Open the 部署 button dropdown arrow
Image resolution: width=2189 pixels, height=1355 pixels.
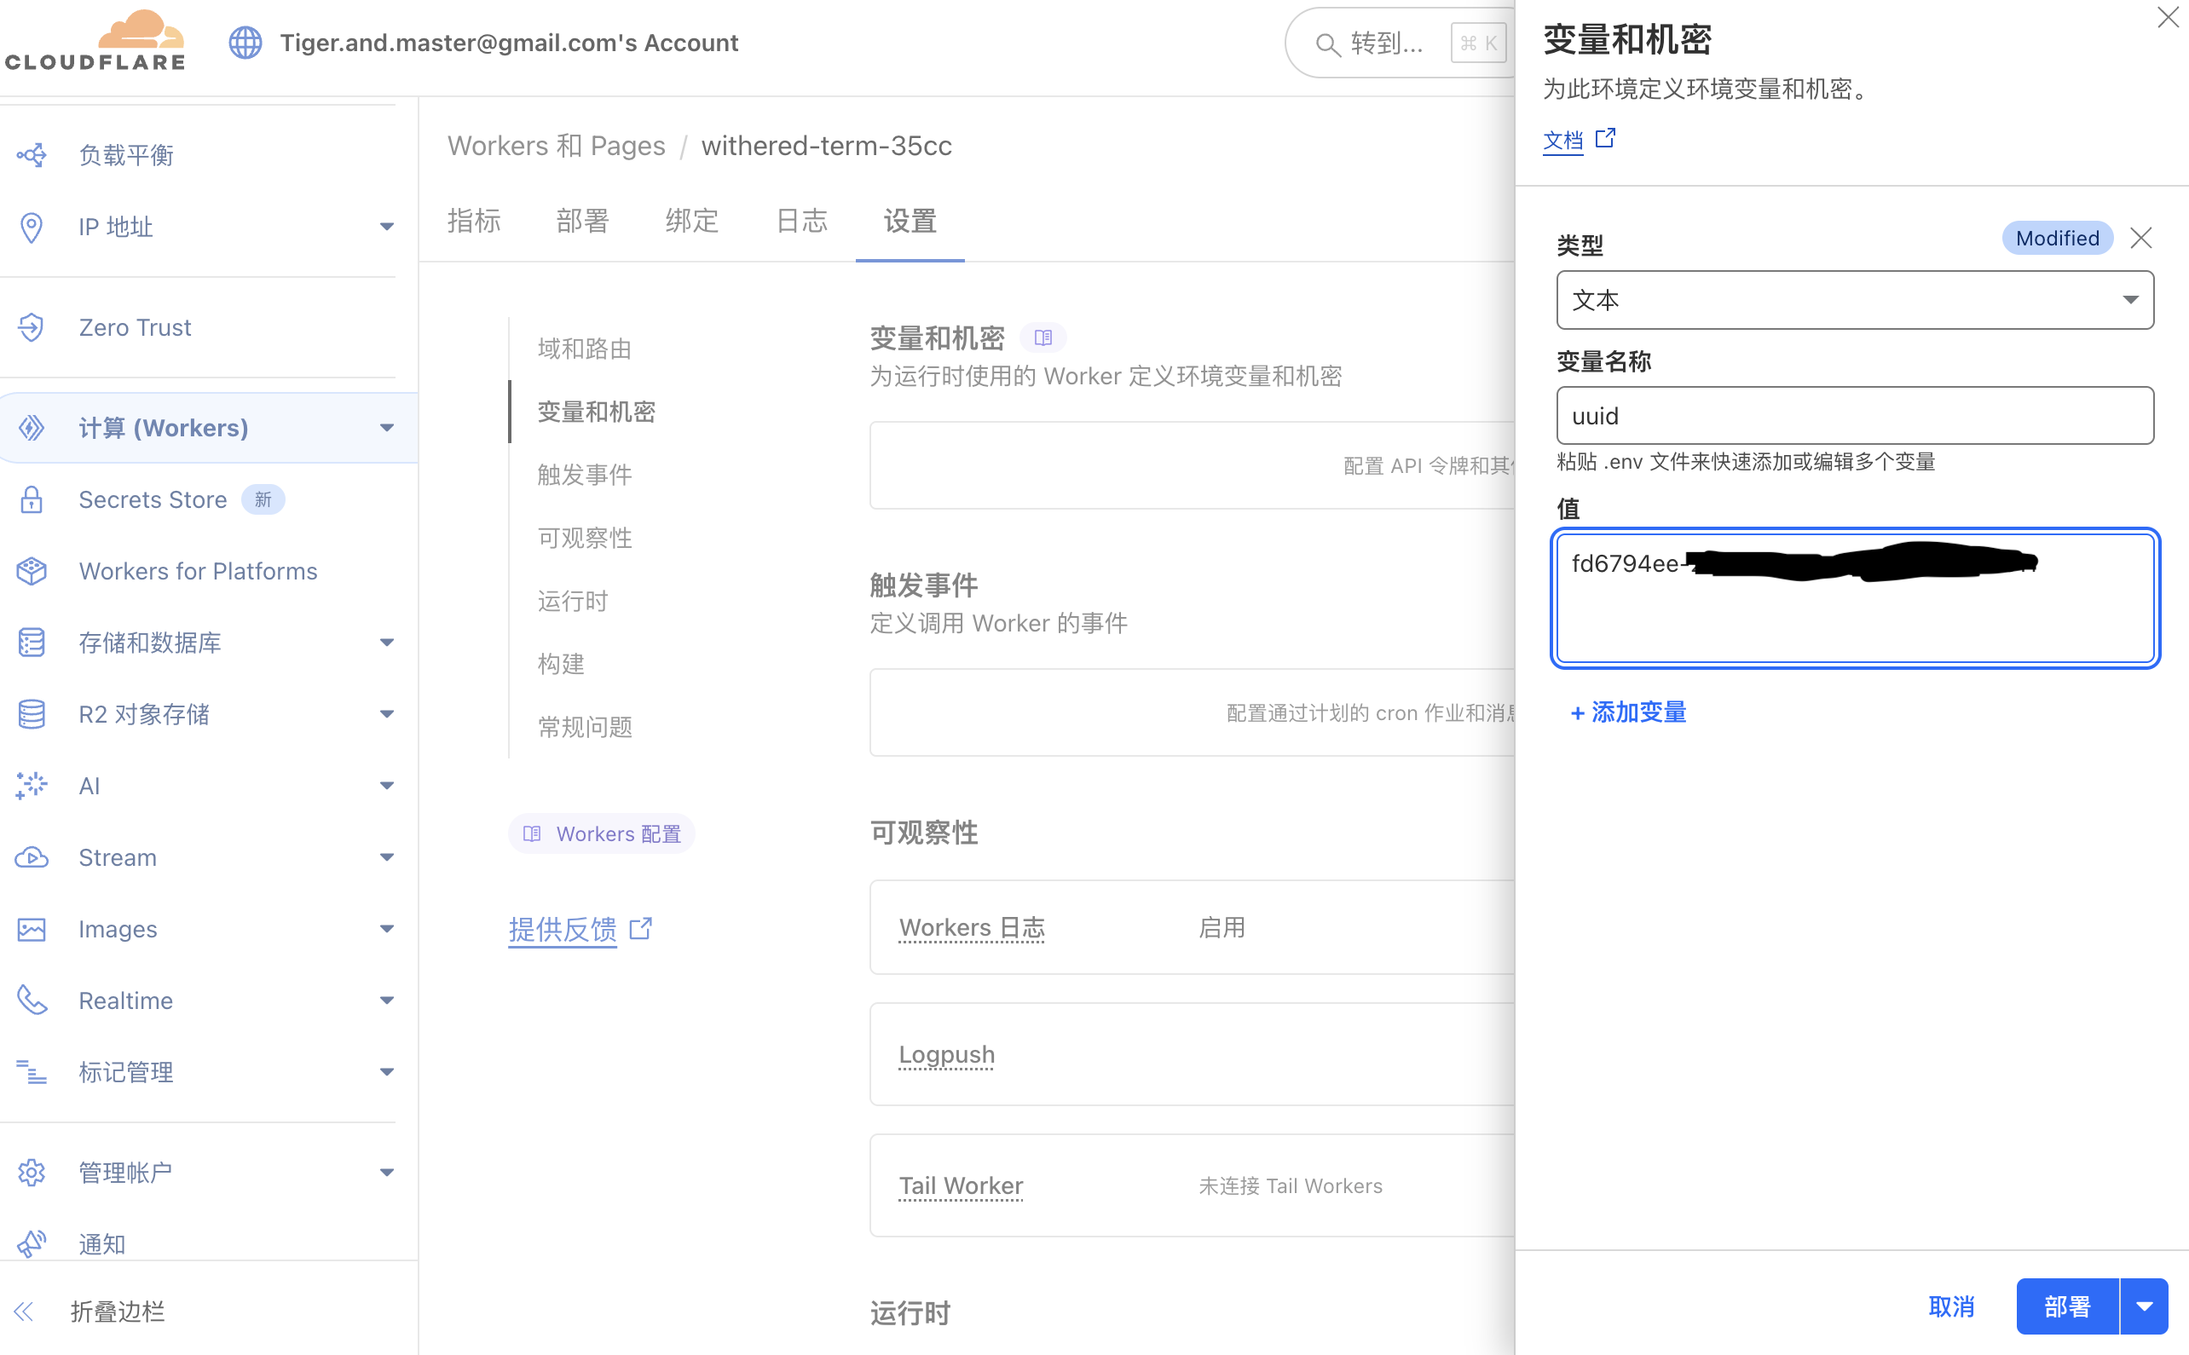tap(2144, 1306)
